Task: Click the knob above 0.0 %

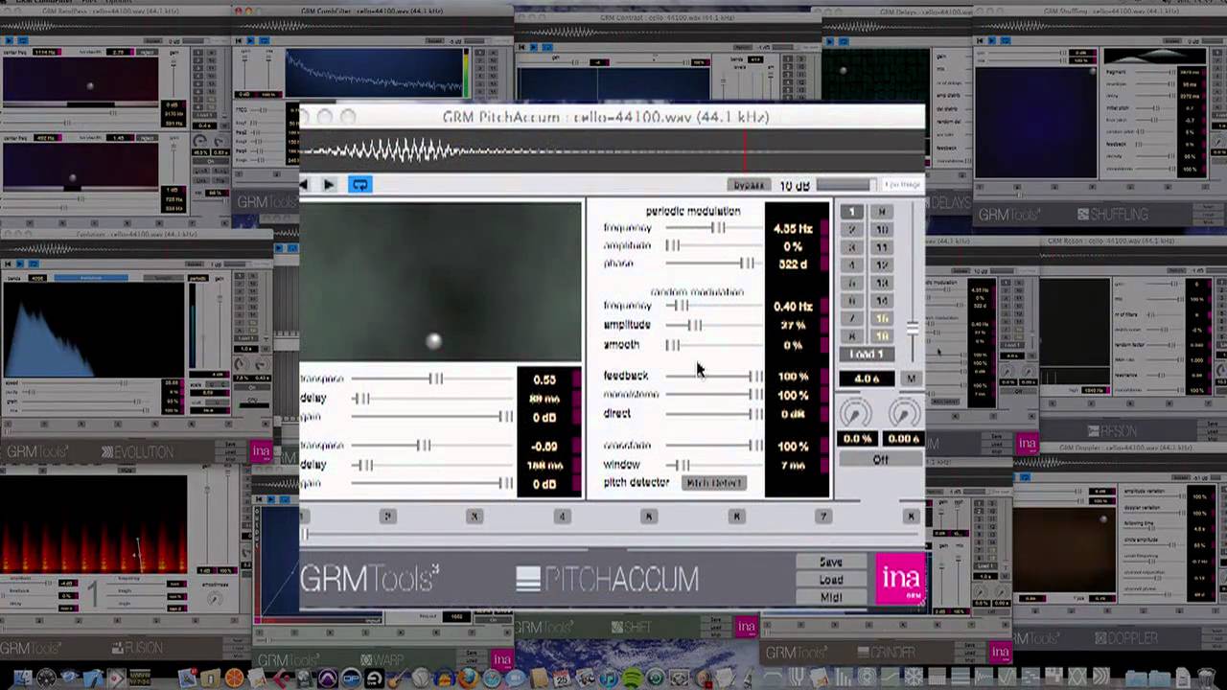Action: coord(855,413)
